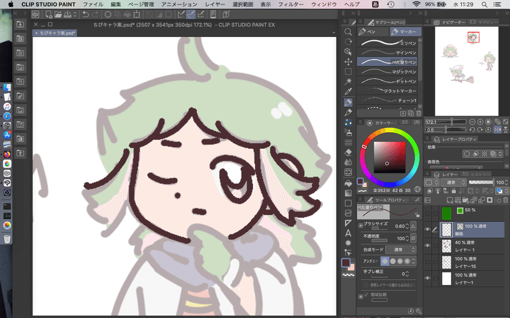
Task: Select the ミリペン brush
Action: [x=387, y=43]
